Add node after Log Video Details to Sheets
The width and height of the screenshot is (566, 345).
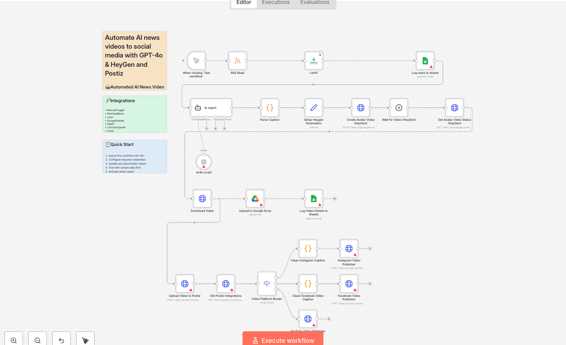[335, 199]
